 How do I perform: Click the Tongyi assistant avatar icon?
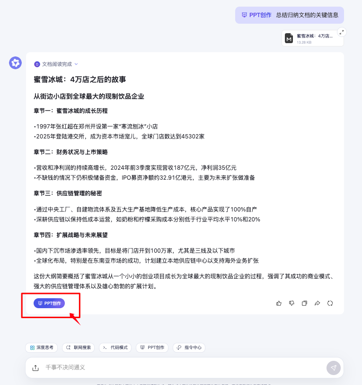point(15,63)
